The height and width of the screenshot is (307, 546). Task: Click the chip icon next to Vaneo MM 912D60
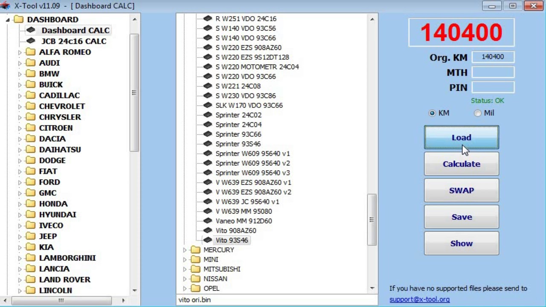[x=208, y=221]
